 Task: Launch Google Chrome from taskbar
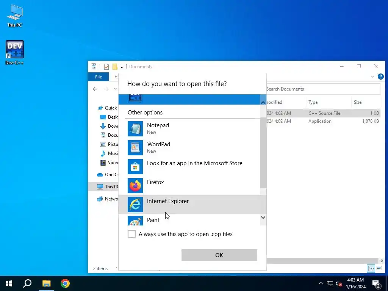click(65, 283)
